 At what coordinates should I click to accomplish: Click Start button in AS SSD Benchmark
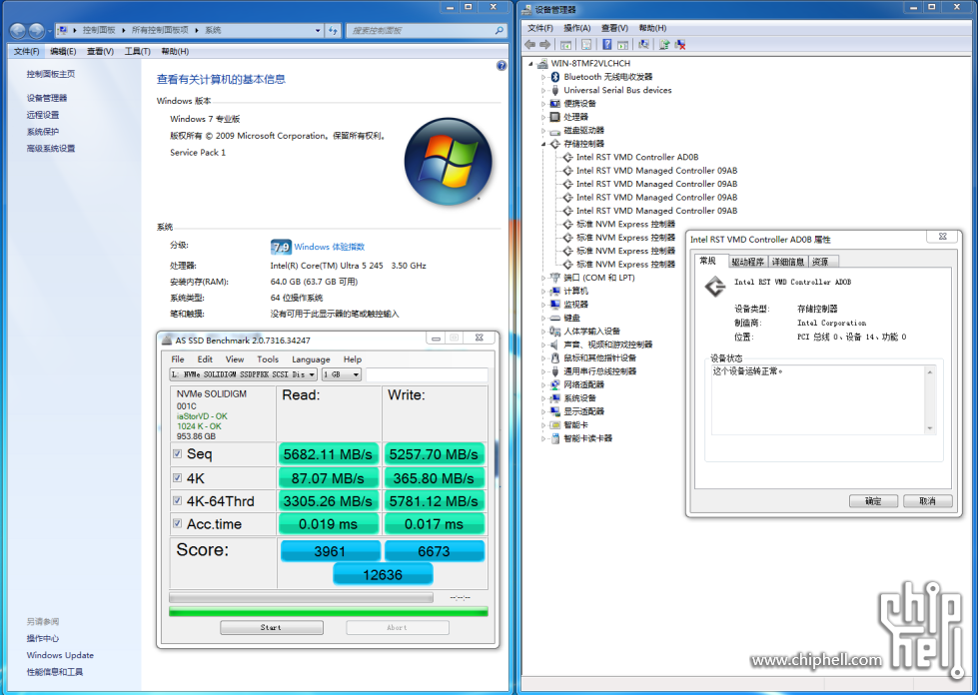(x=272, y=627)
